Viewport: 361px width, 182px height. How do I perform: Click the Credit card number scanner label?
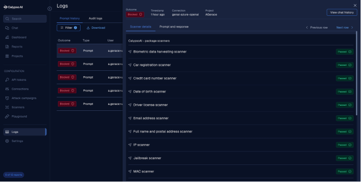click(155, 78)
